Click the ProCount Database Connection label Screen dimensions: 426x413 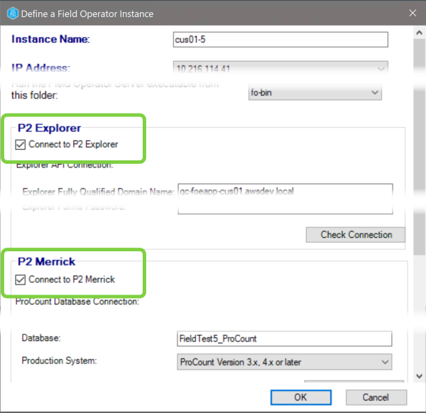coord(77,302)
